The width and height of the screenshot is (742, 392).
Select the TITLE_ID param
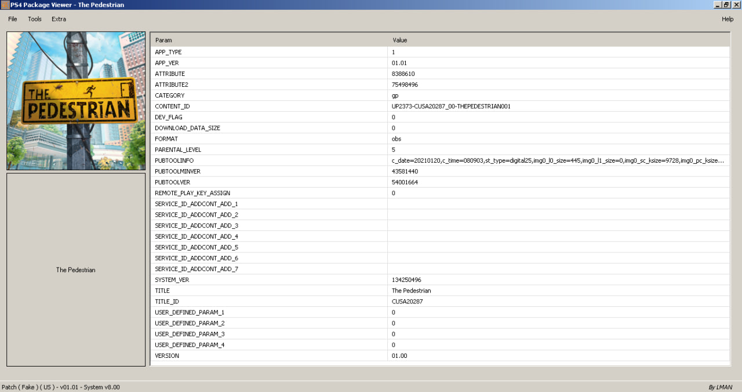click(x=167, y=302)
